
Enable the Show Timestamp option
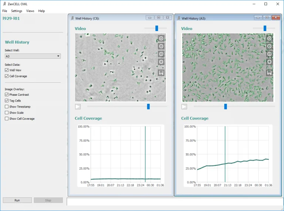7,107
